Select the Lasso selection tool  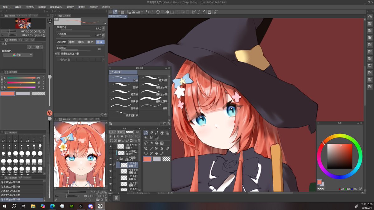pyautogui.click(x=146, y=143)
